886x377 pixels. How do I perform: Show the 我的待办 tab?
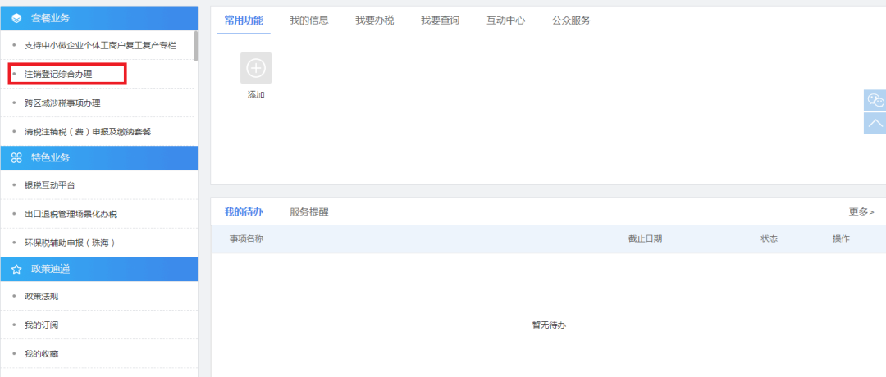tap(244, 212)
